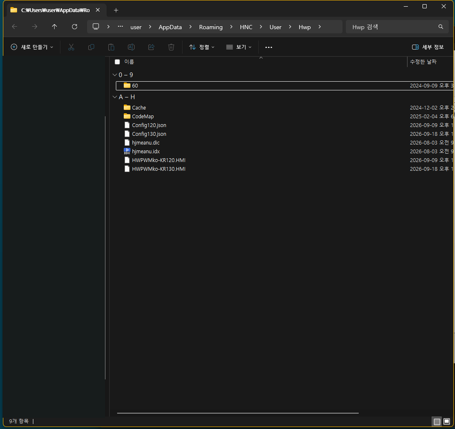Image resolution: width=455 pixels, height=429 pixels.
Task: Expand chevron after Hwp in path
Action: [x=320, y=27]
